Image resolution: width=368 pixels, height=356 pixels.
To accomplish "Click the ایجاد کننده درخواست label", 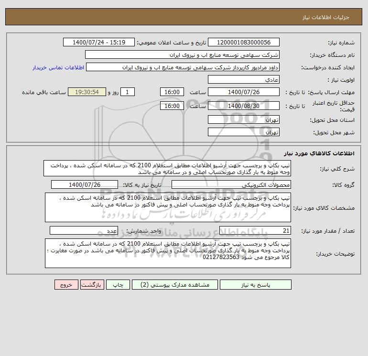I will (328, 67).
